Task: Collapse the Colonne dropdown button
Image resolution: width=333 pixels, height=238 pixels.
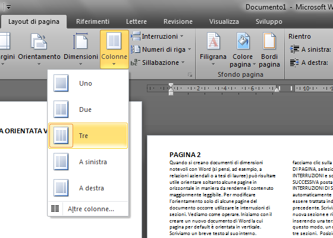Action: coord(114,49)
